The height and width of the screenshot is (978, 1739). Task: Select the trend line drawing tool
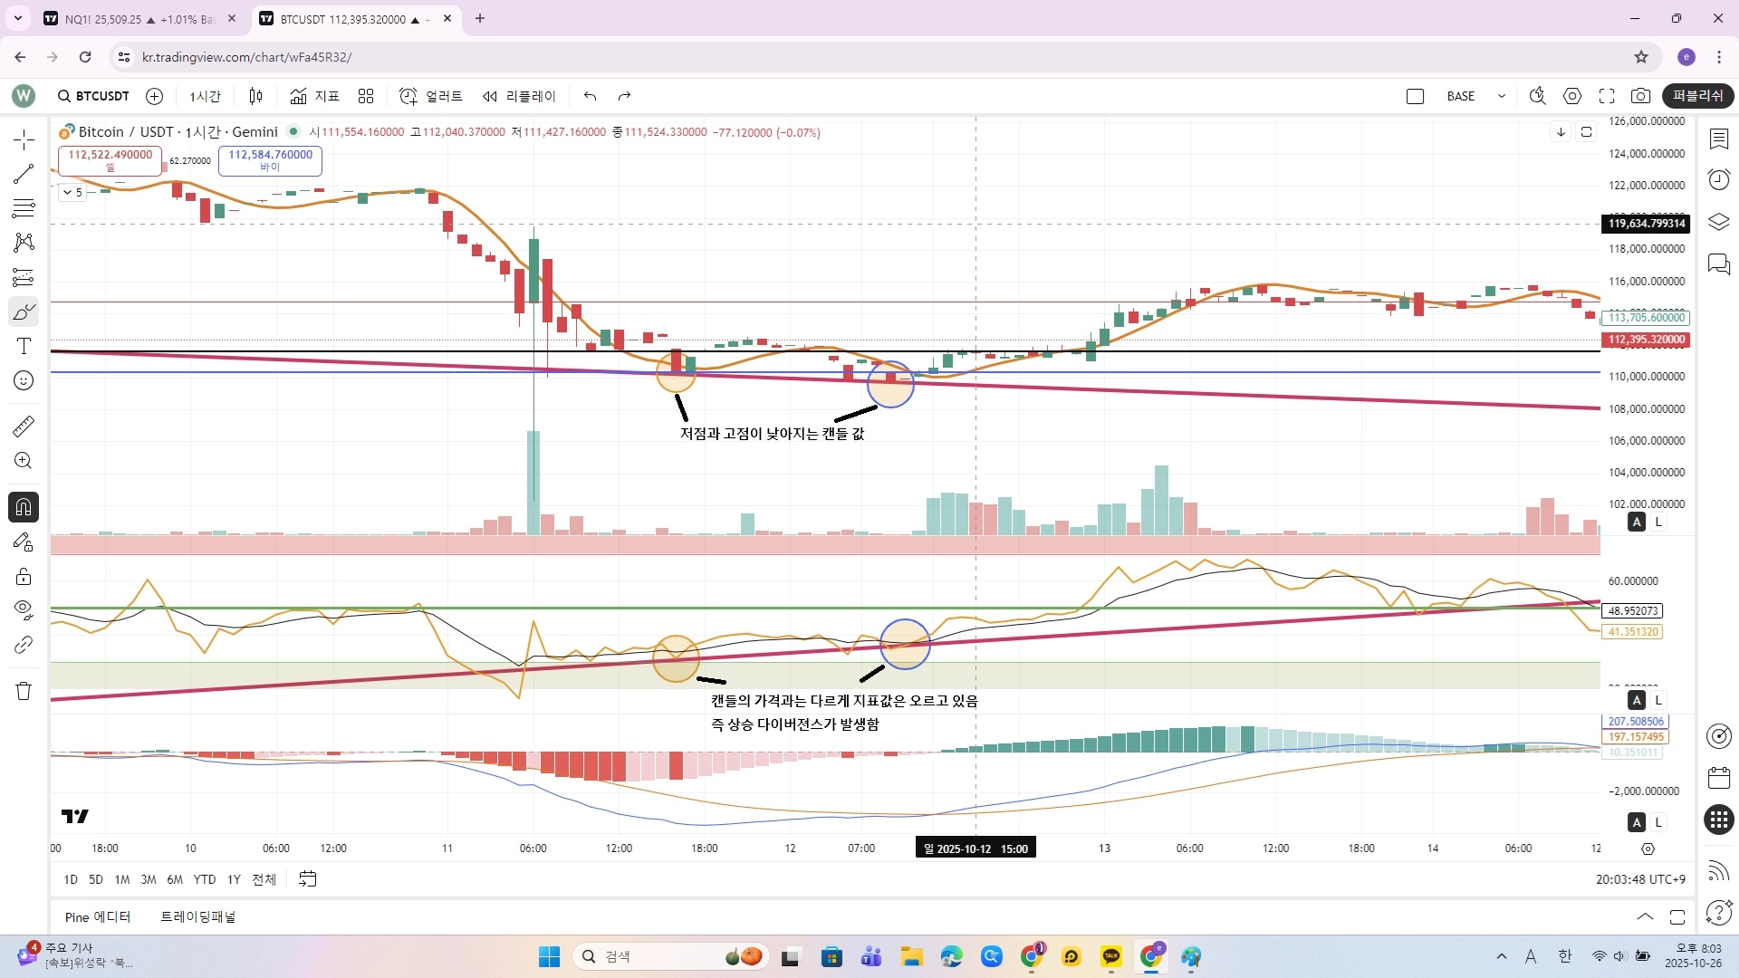[24, 174]
